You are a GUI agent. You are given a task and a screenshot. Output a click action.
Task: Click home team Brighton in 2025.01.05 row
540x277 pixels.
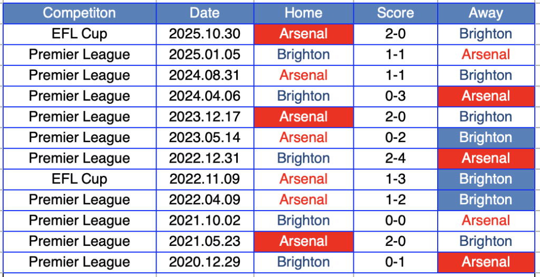tap(303, 55)
